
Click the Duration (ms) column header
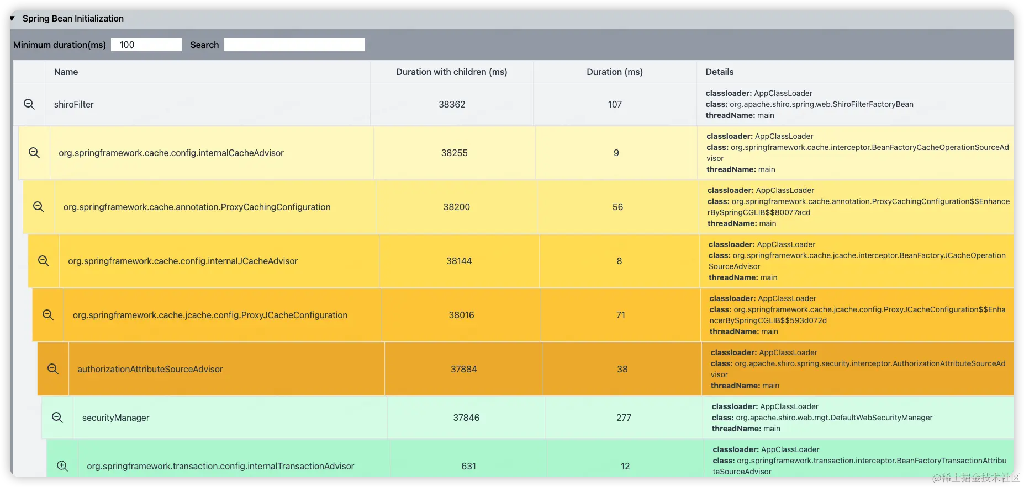[x=615, y=72]
